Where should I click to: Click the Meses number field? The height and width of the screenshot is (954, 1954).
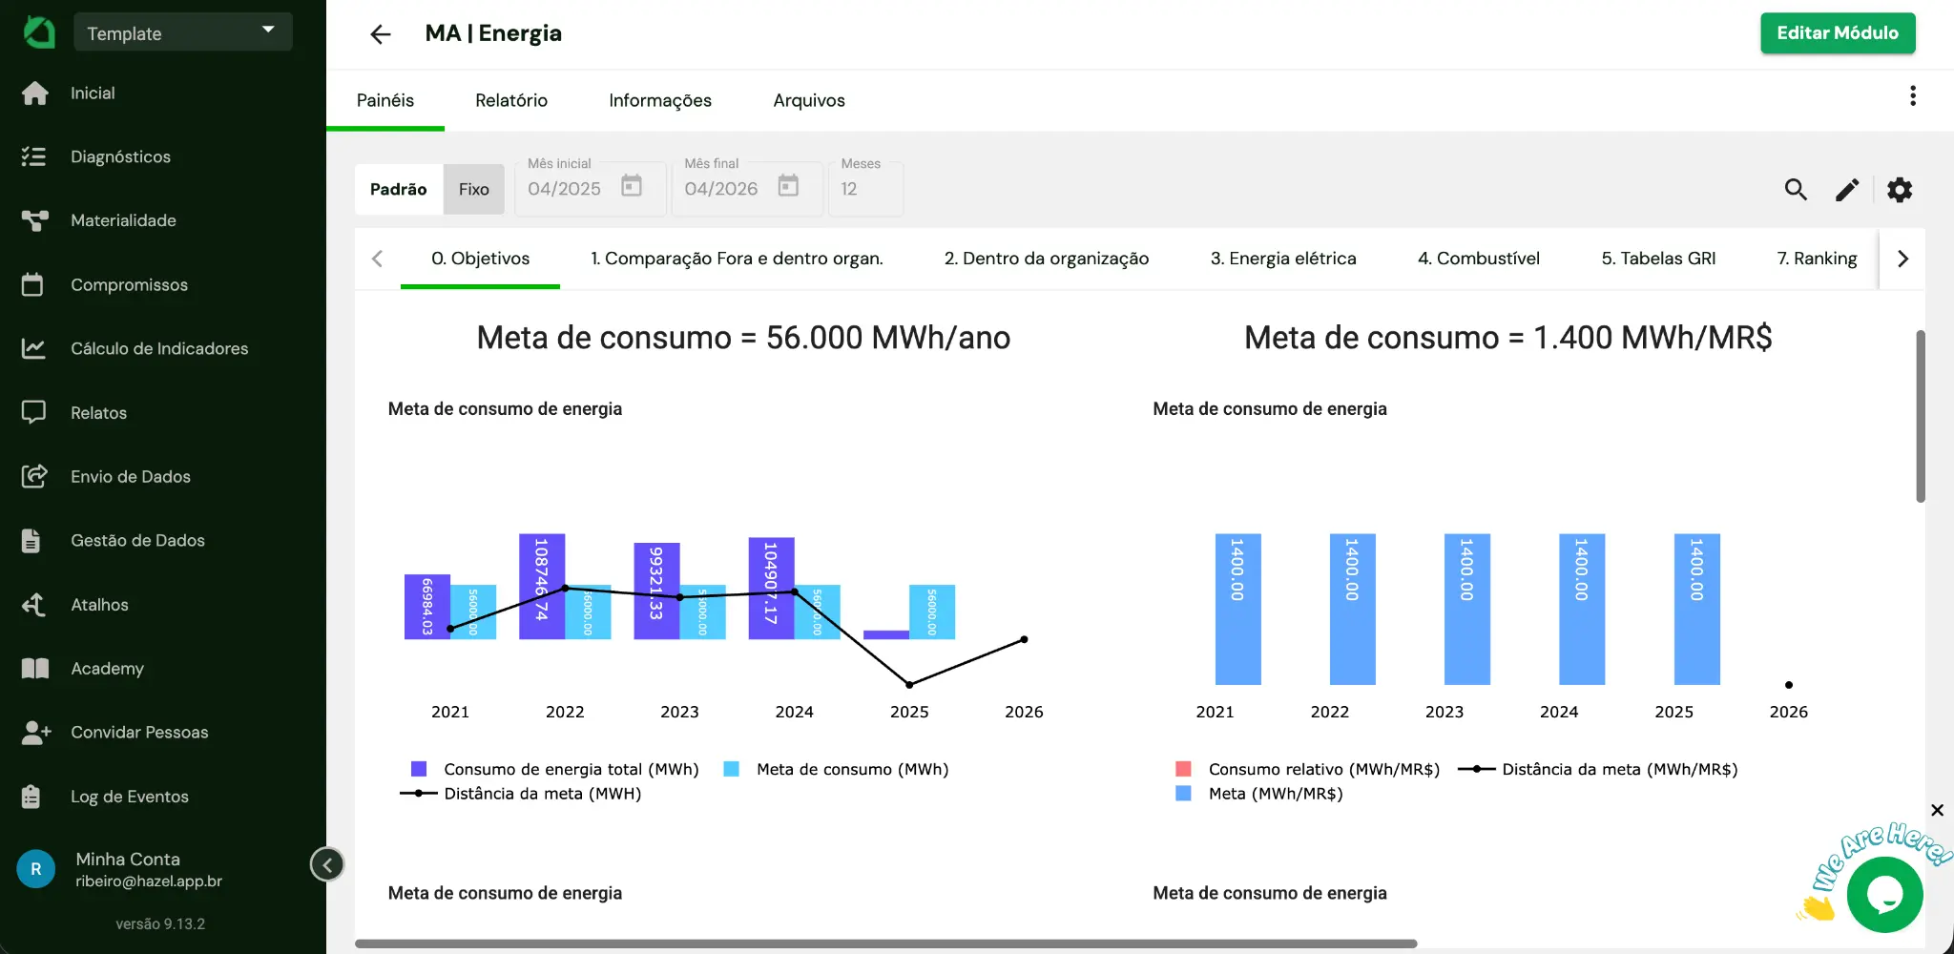(865, 189)
